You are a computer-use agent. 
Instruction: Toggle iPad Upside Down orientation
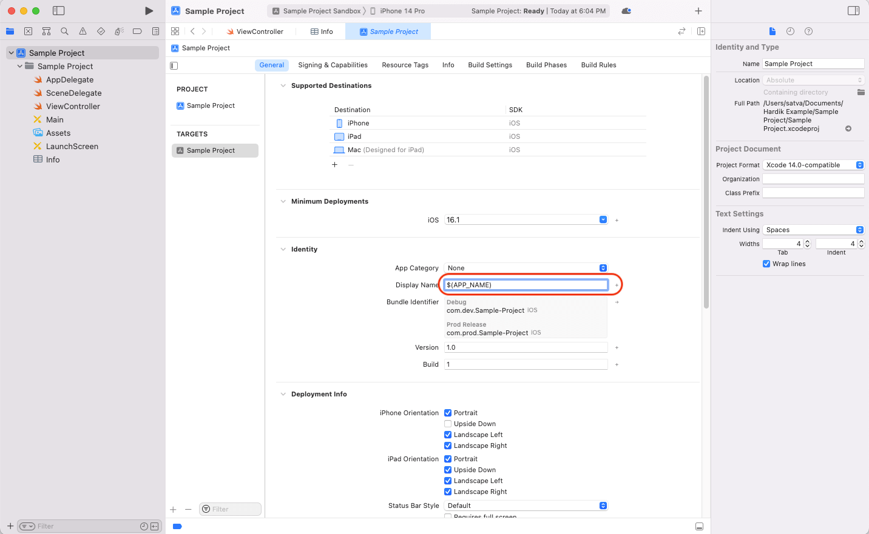tap(448, 470)
